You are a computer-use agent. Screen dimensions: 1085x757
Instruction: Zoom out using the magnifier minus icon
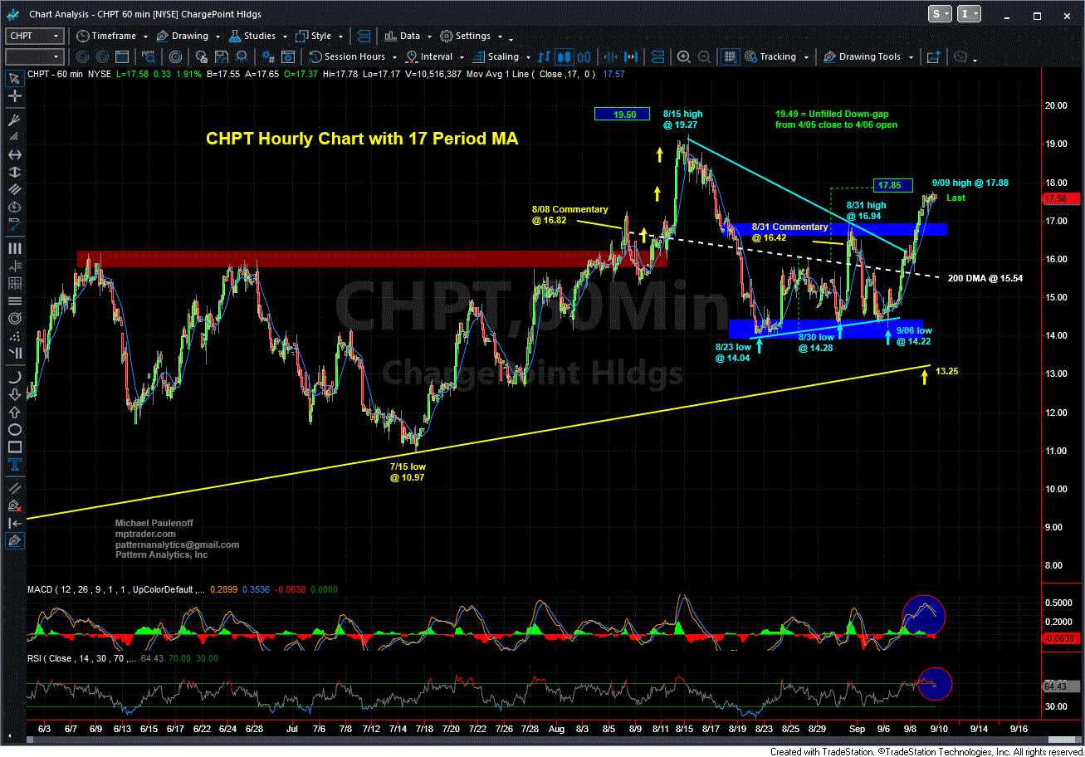[702, 56]
